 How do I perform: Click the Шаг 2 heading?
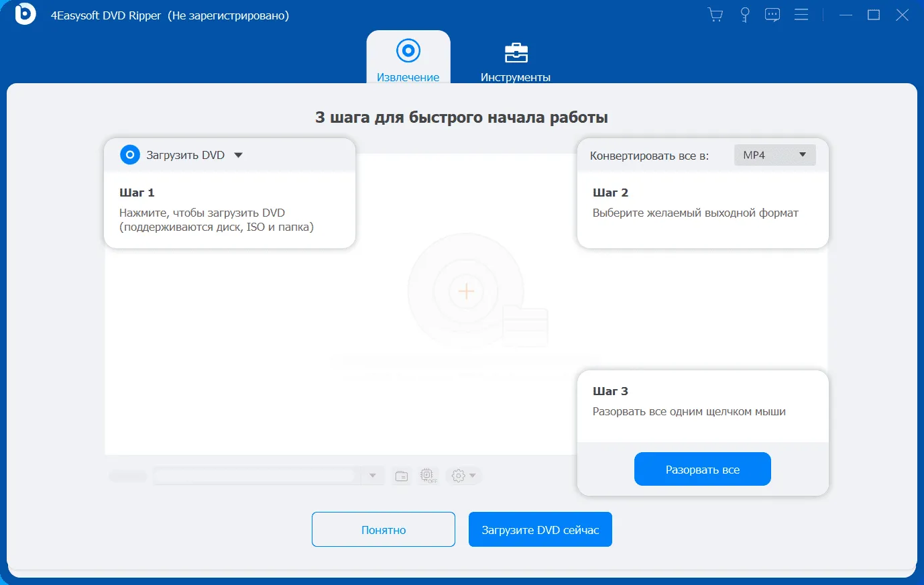click(x=610, y=193)
